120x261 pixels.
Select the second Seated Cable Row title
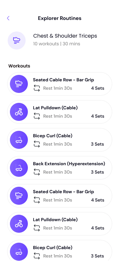[63, 192]
